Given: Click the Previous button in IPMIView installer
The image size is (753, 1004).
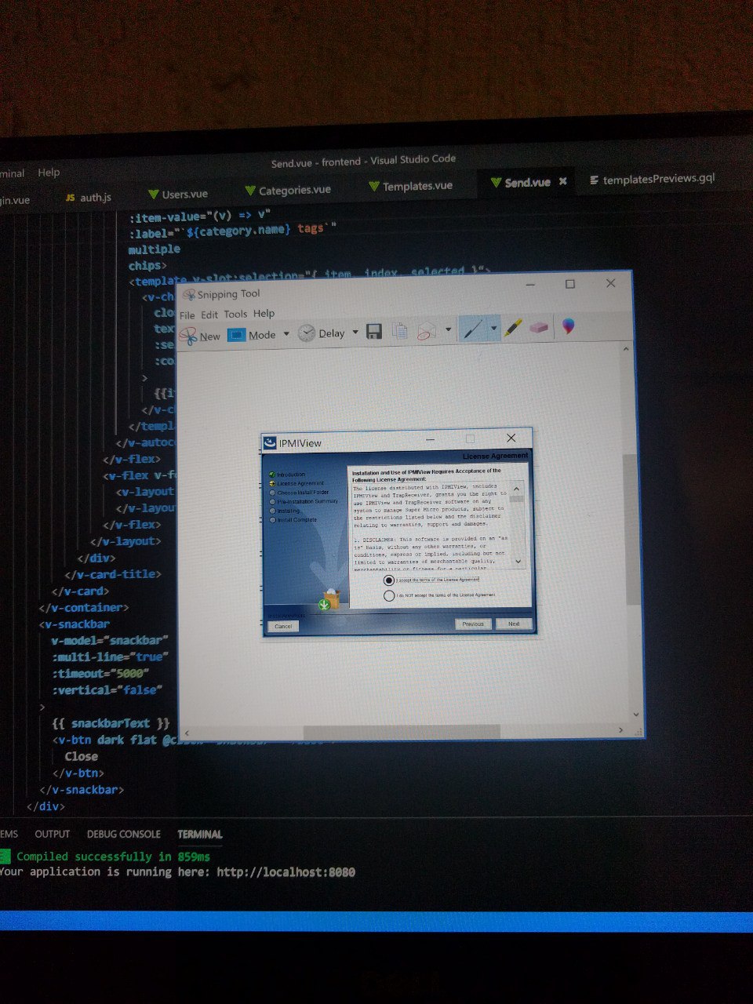Looking at the screenshot, I should coord(473,624).
